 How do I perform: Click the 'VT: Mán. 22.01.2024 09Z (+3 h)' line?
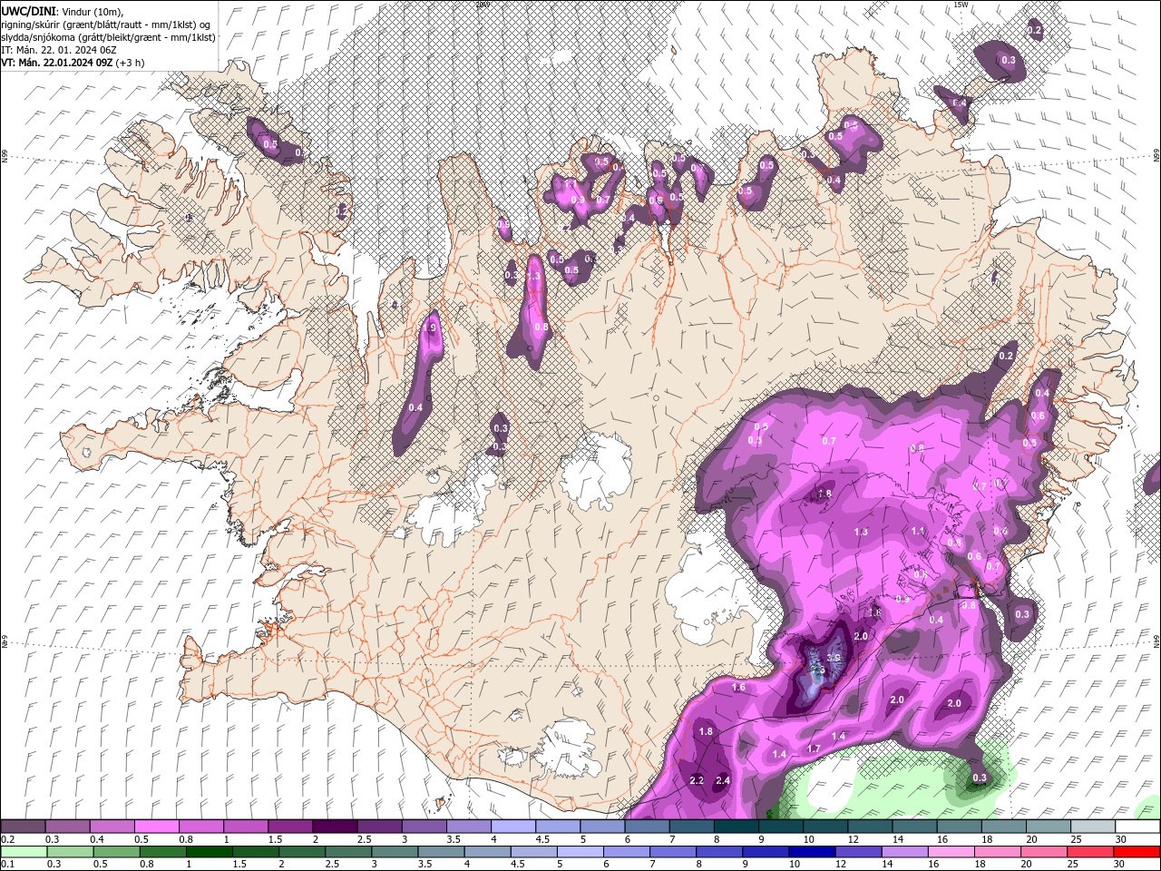point(73,63)
